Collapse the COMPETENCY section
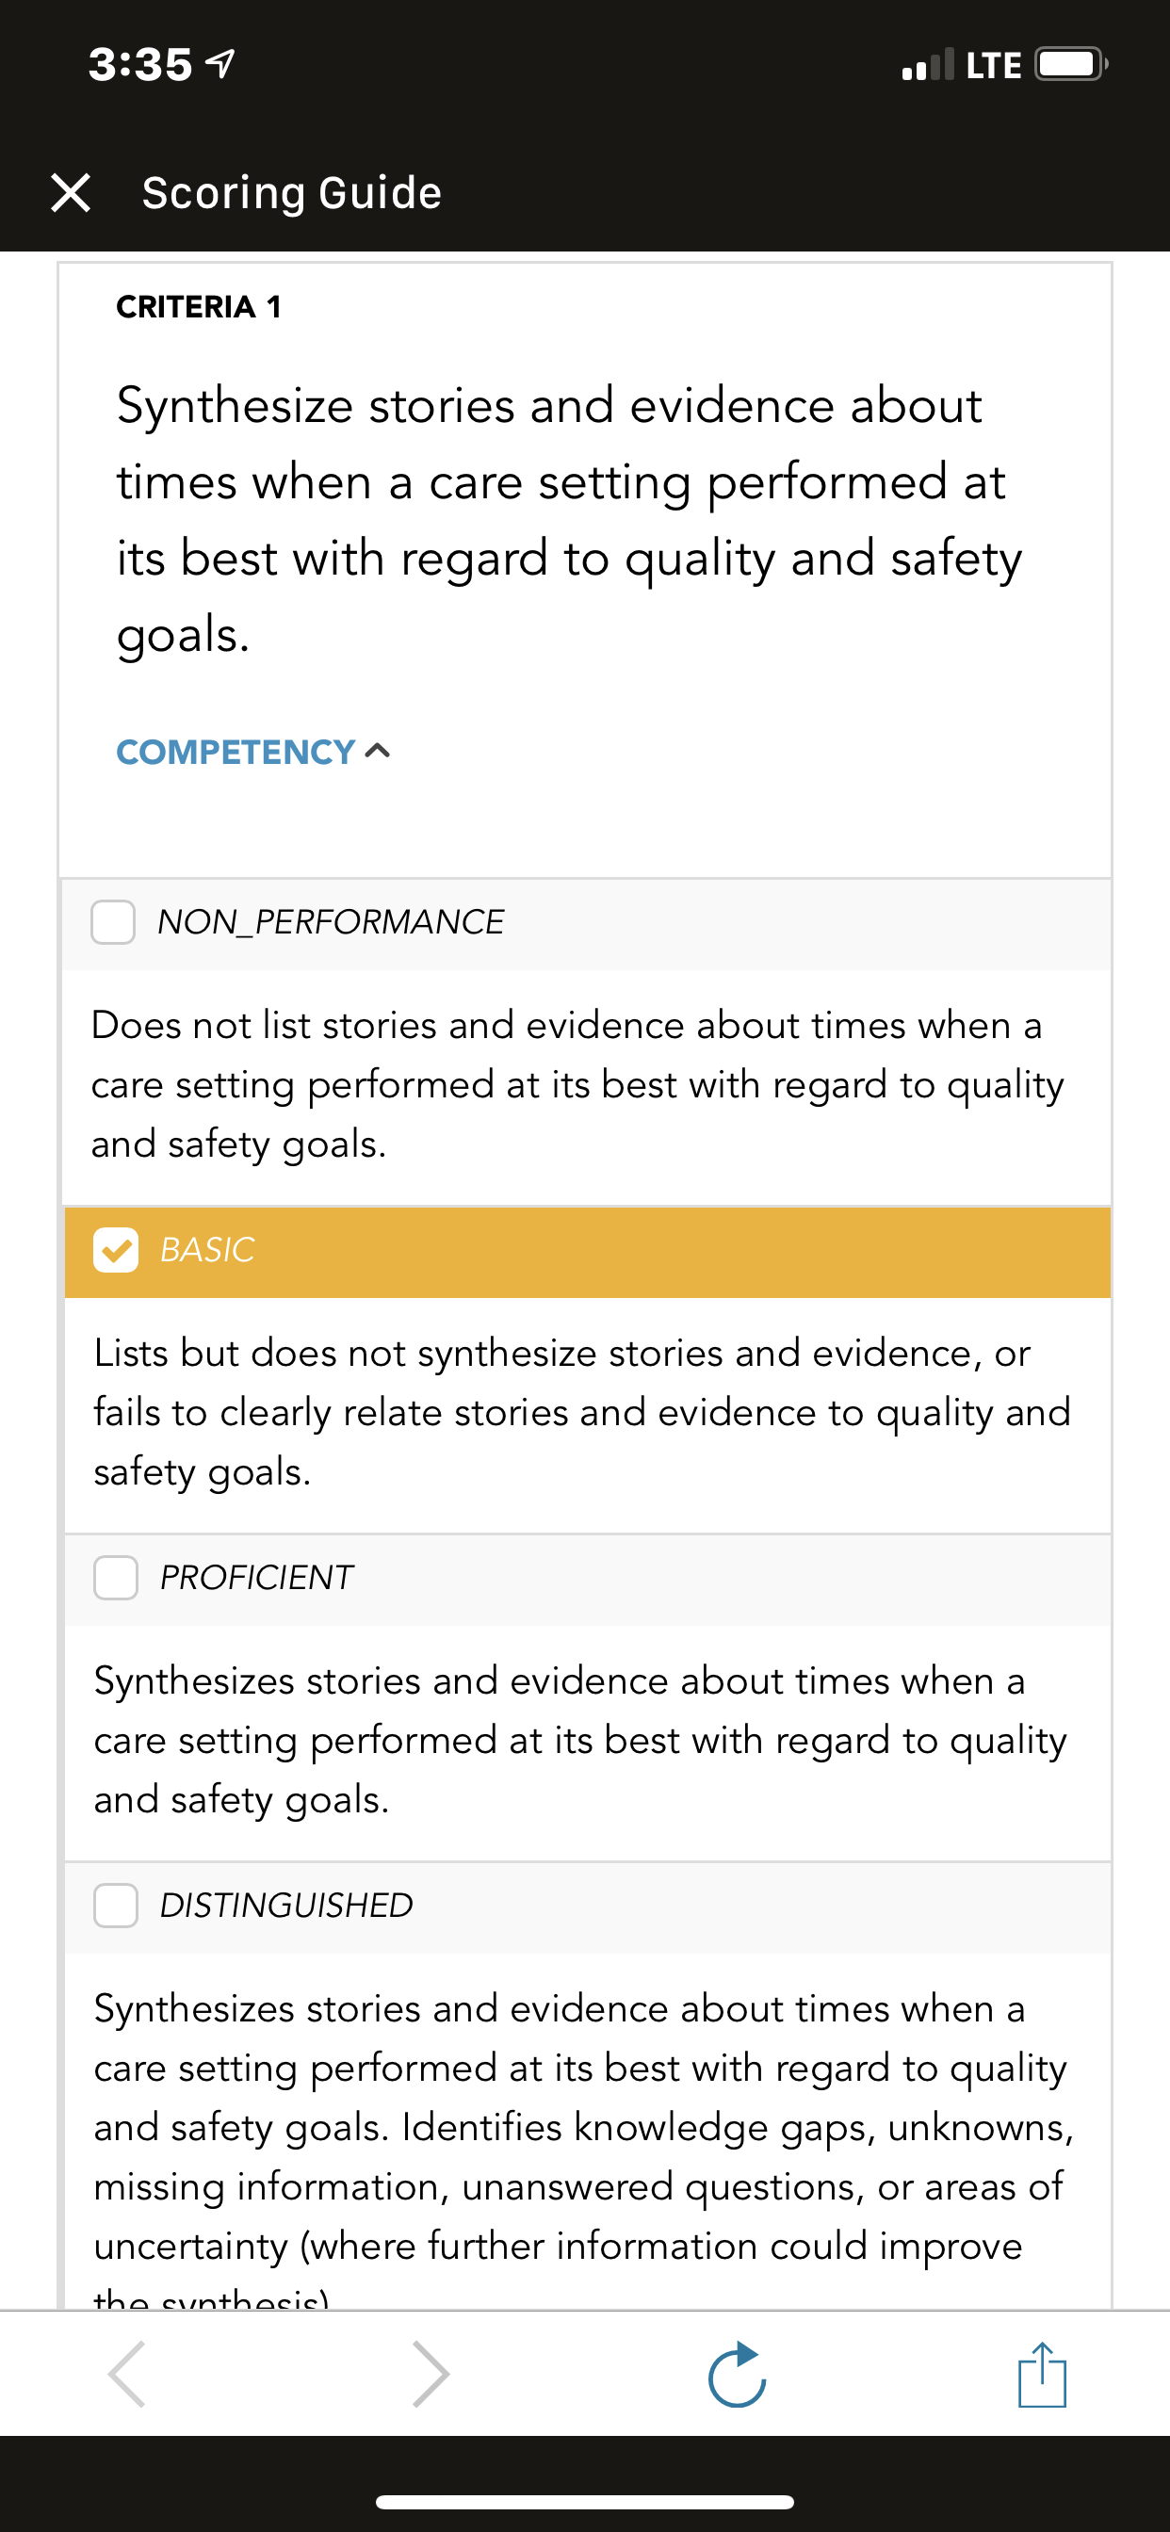 coord(253,752)
